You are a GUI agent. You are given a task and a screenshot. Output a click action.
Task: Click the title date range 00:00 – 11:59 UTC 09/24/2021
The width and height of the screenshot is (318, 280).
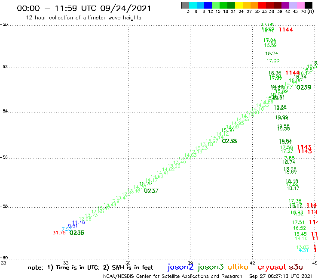pos(84,8)
